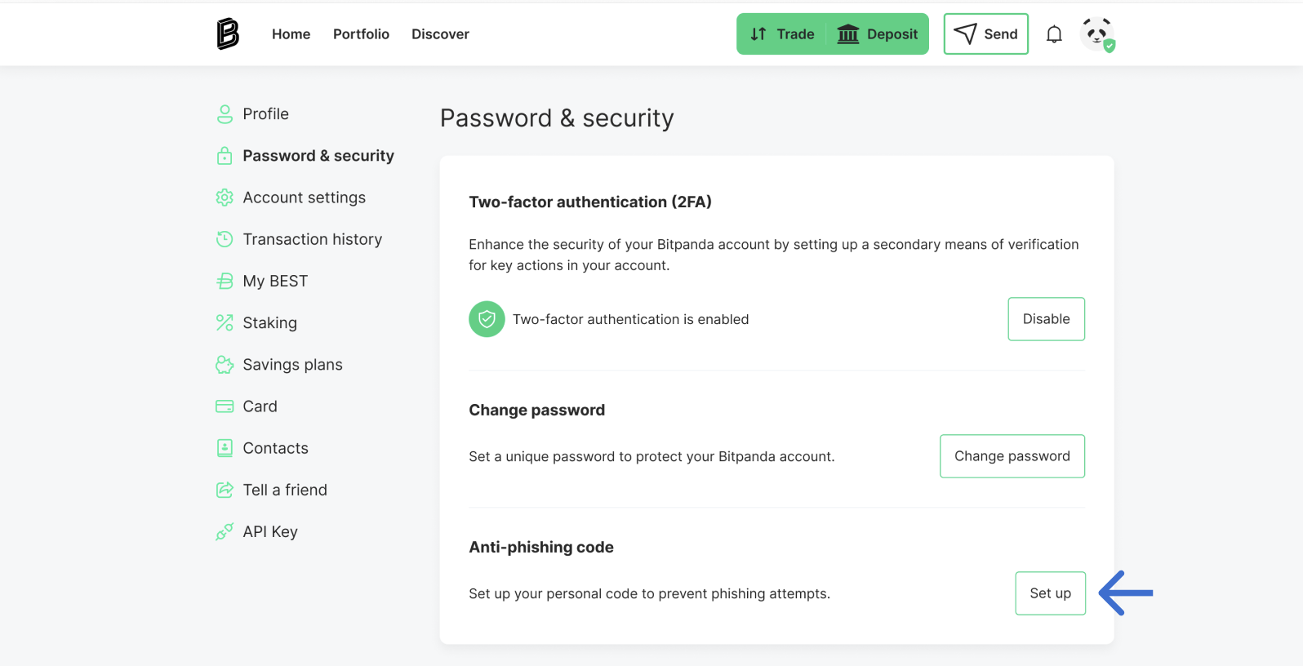Click the green shield 2FA enabled icon
This screenshot has width=1303, height=666.
487,319
